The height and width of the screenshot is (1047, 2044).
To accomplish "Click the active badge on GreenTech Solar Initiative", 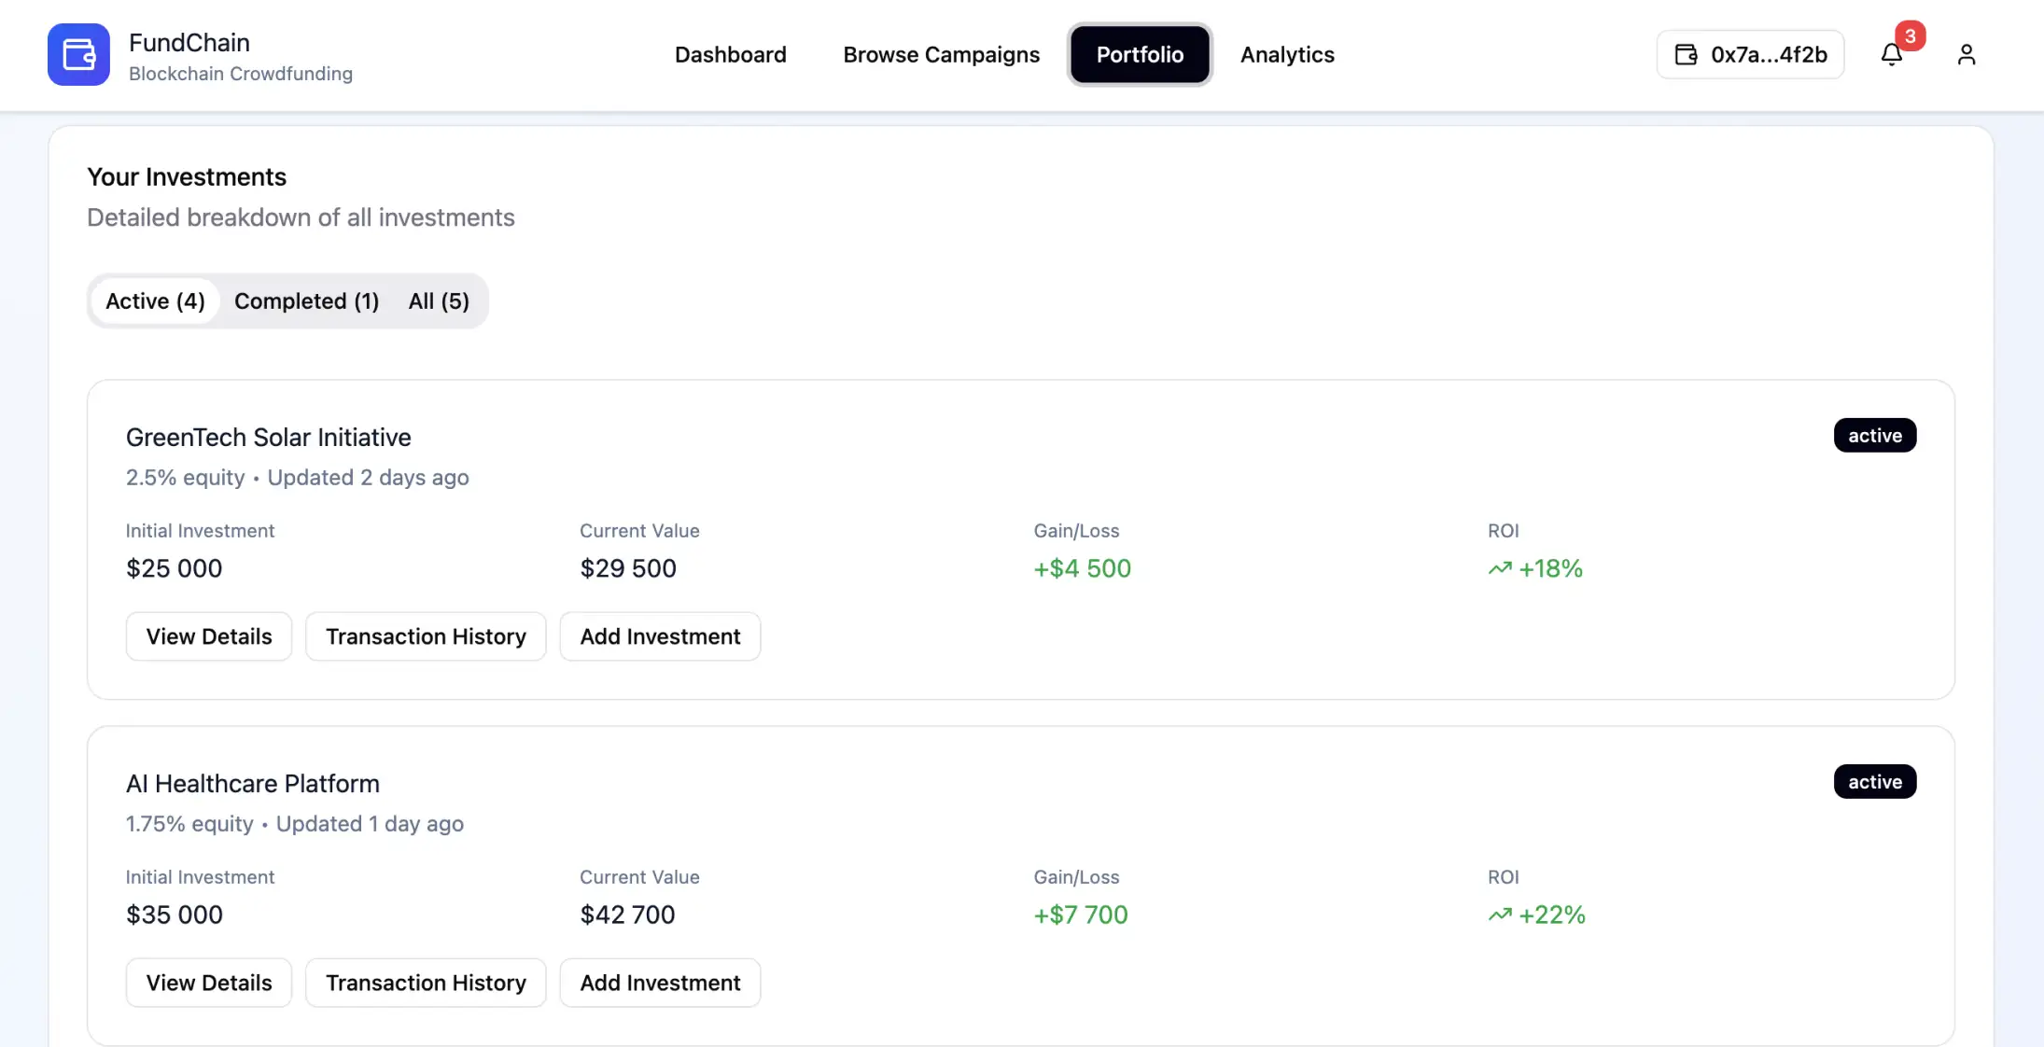I will tap(1875, 435).
